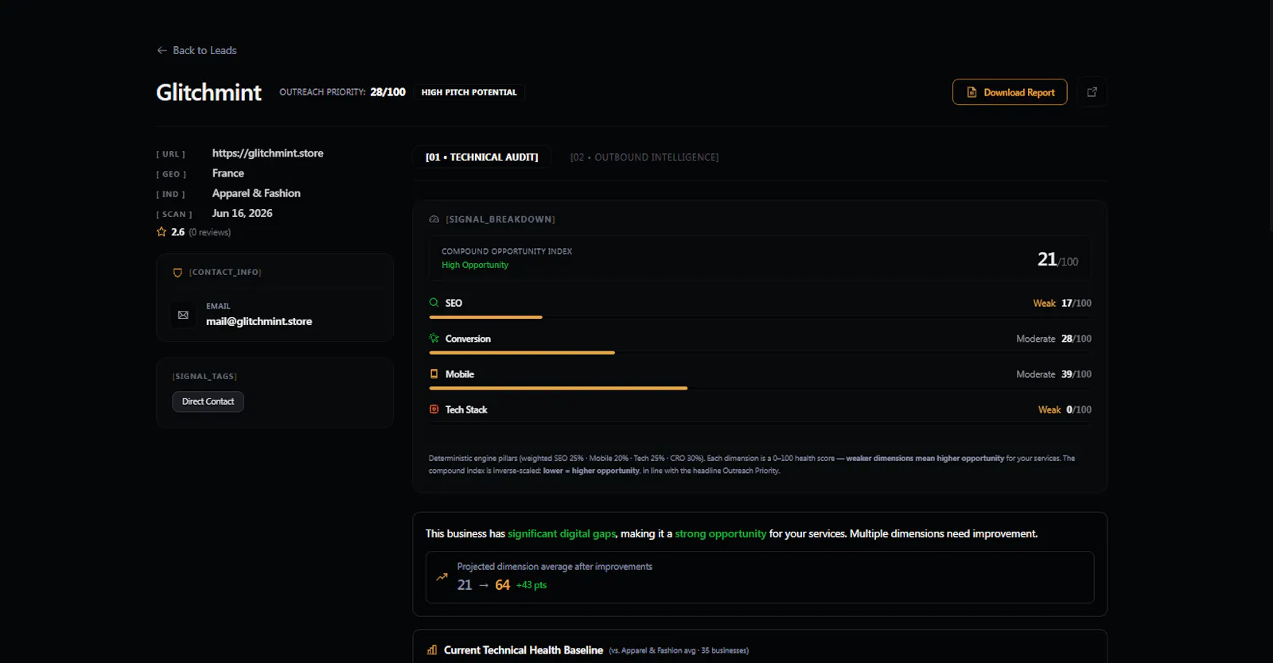Image resolution: width=1273 pixels, height=663 pixels.
Task: Click the significant digital gaps text
Action: pos(562,533)
